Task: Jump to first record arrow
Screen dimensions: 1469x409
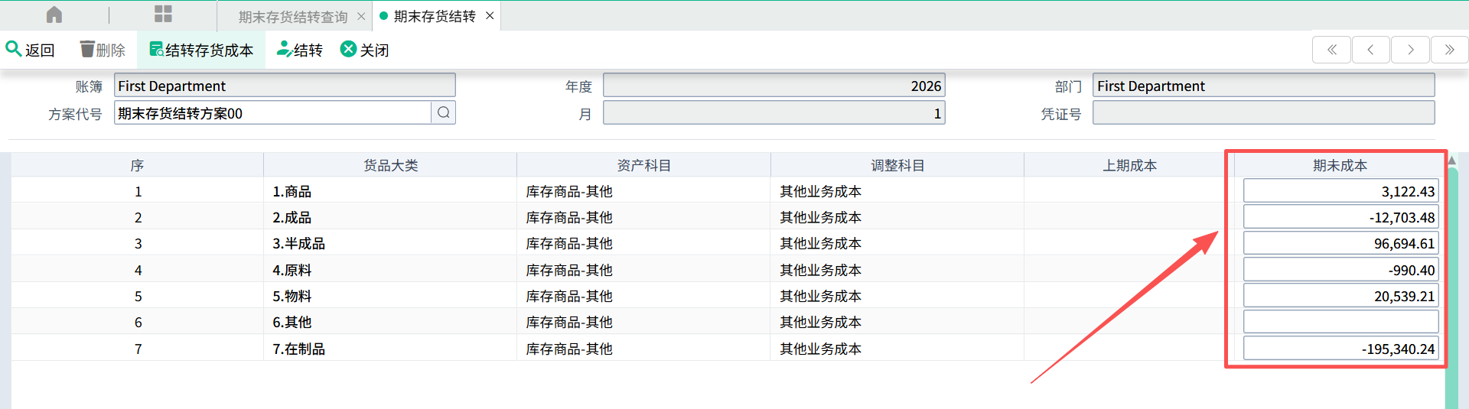Action: [x=1331, y=50]
